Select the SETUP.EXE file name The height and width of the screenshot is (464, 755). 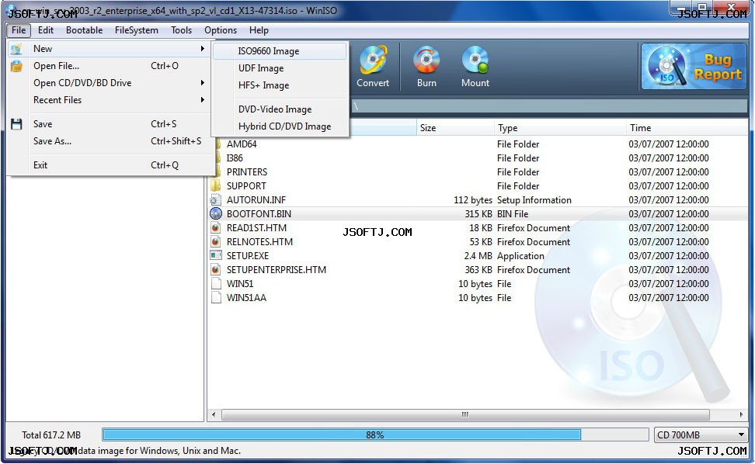click(x=248, y=256)
